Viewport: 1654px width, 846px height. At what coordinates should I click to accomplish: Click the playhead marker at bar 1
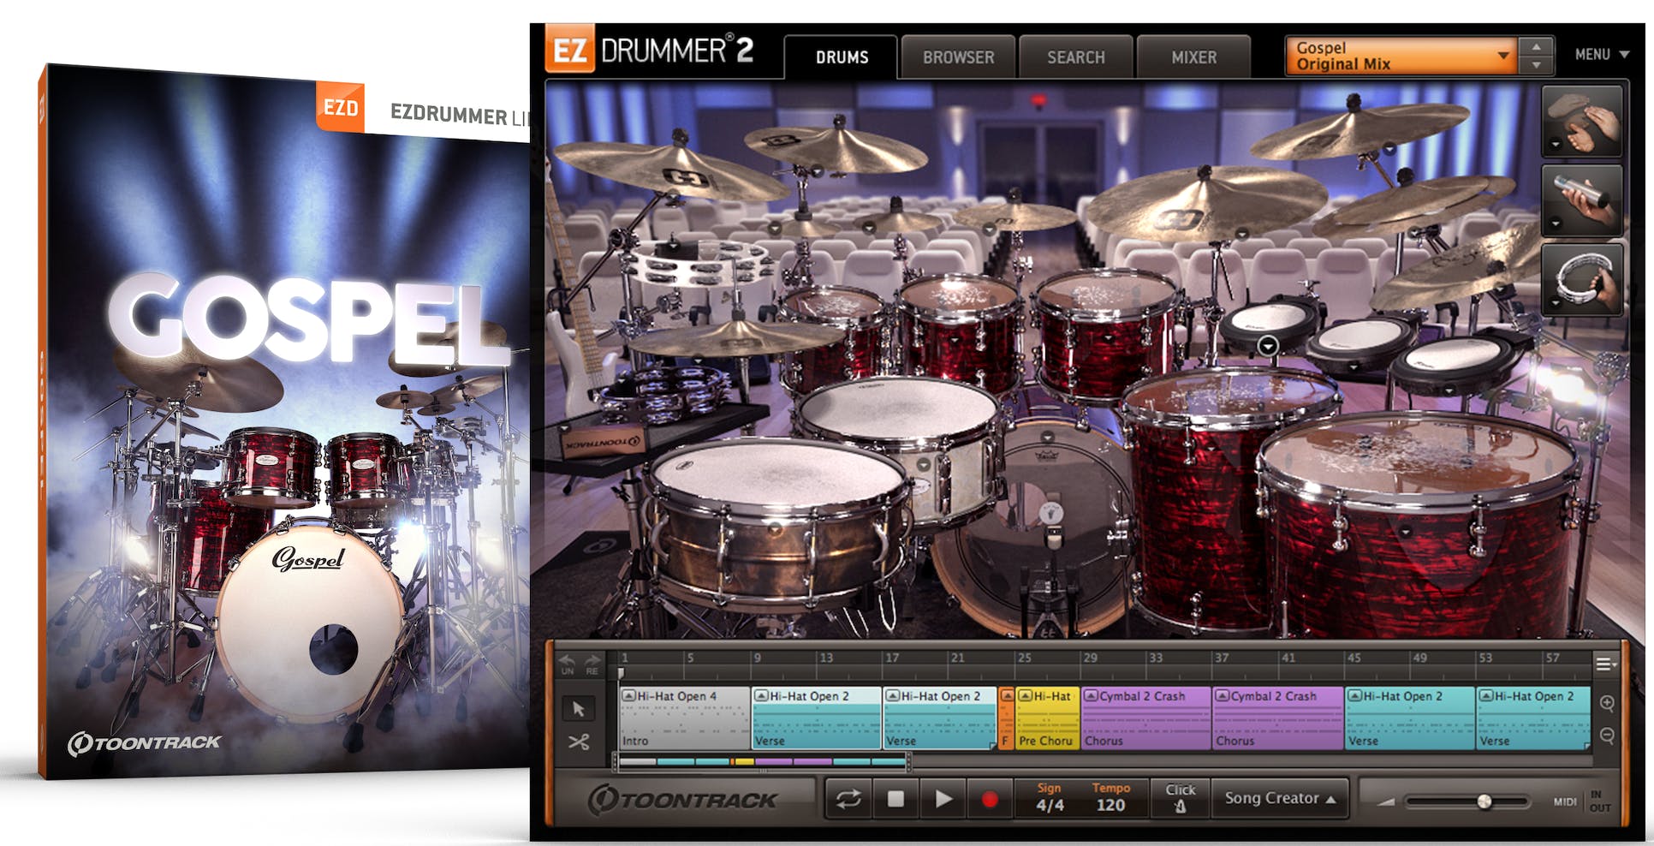[x=622, y=673]
